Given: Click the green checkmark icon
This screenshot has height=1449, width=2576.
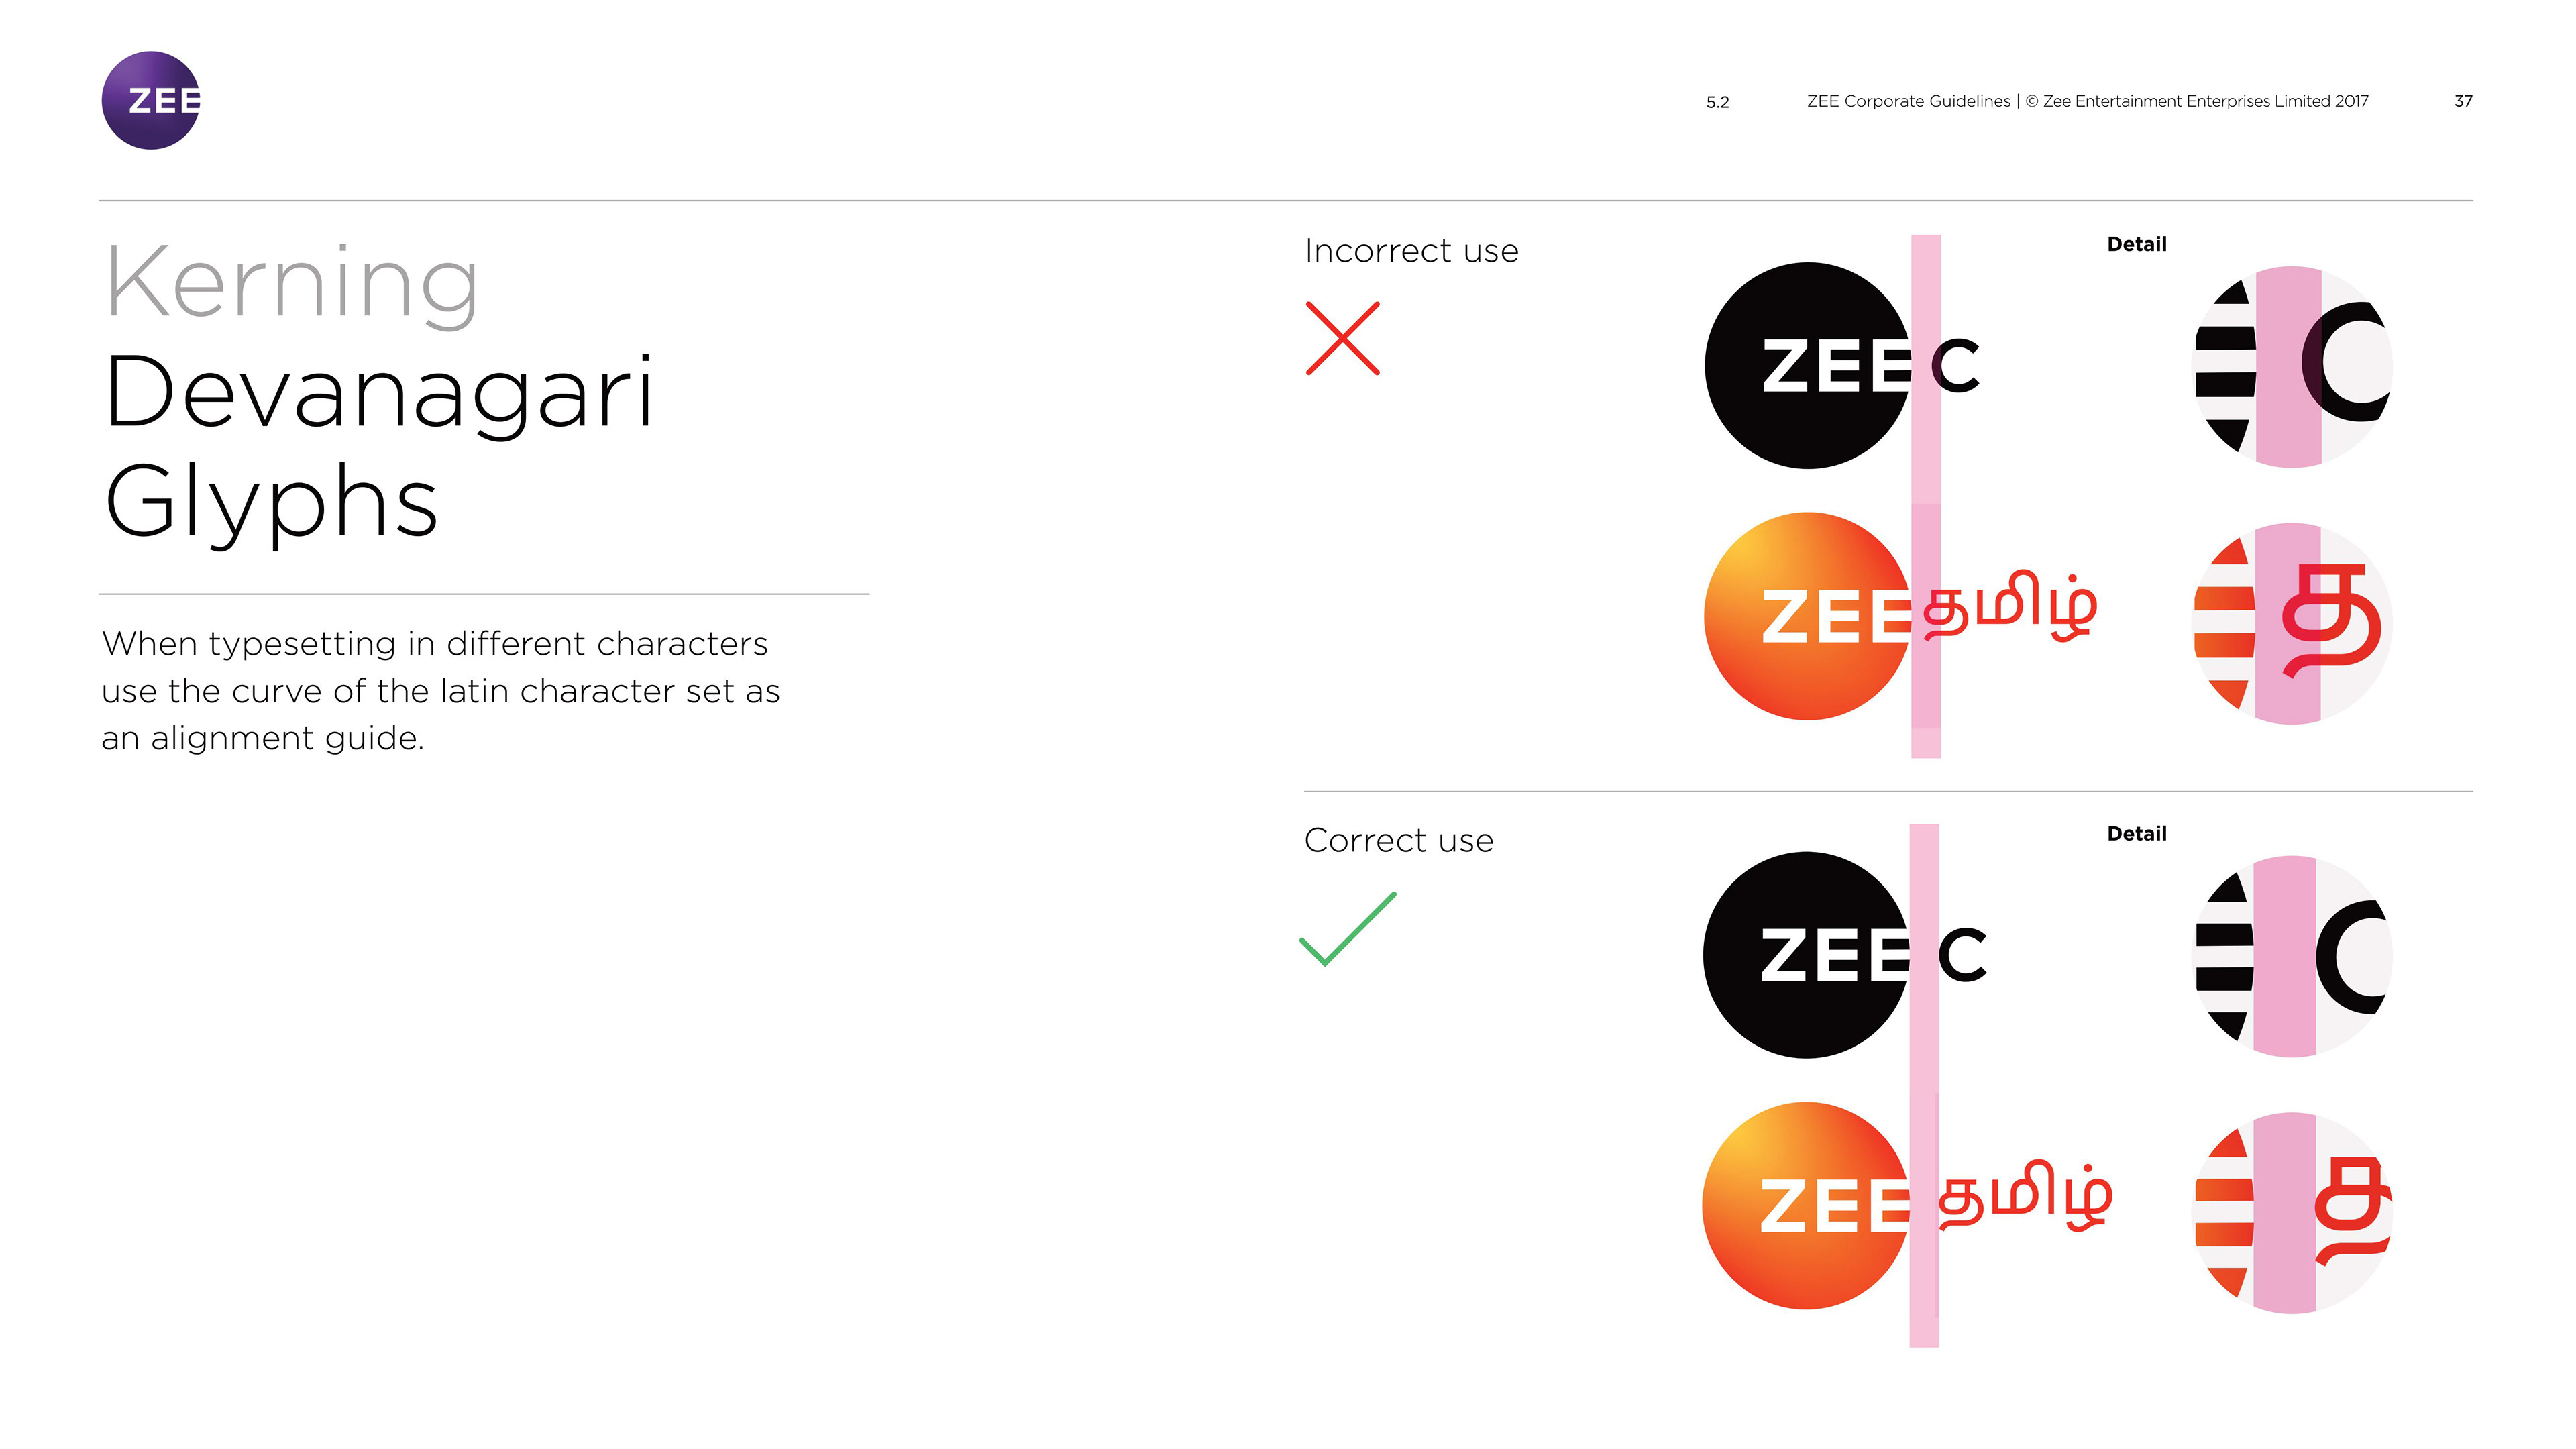Looking at the screenshot, I should 1347,929.
